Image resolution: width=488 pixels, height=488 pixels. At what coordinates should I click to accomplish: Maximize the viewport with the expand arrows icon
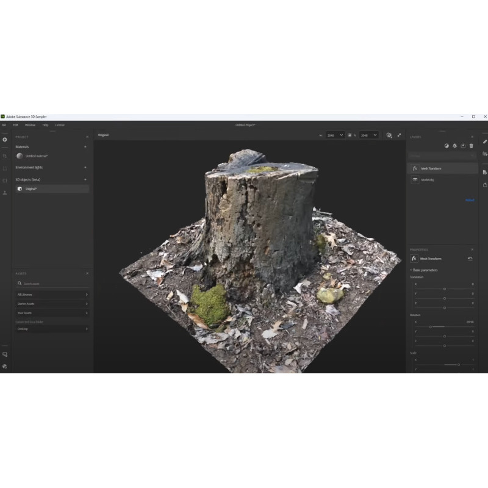click(399, 135)
